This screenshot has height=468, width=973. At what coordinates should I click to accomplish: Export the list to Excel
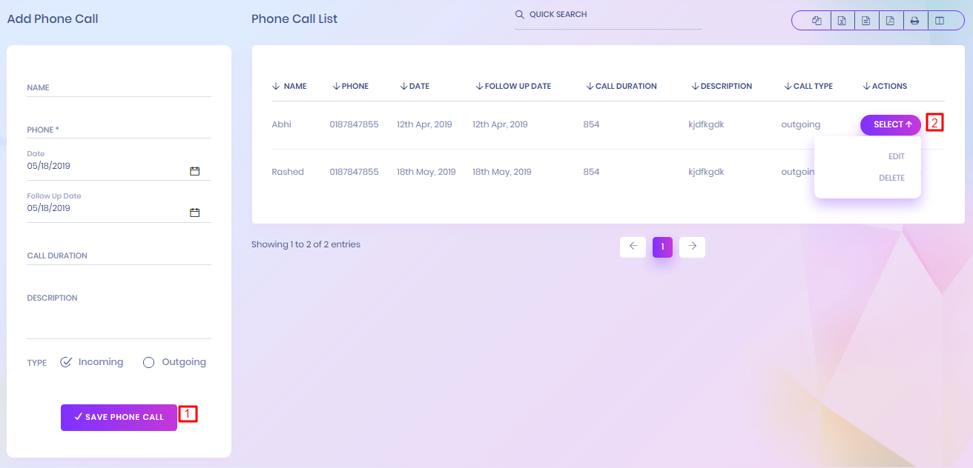842,21
